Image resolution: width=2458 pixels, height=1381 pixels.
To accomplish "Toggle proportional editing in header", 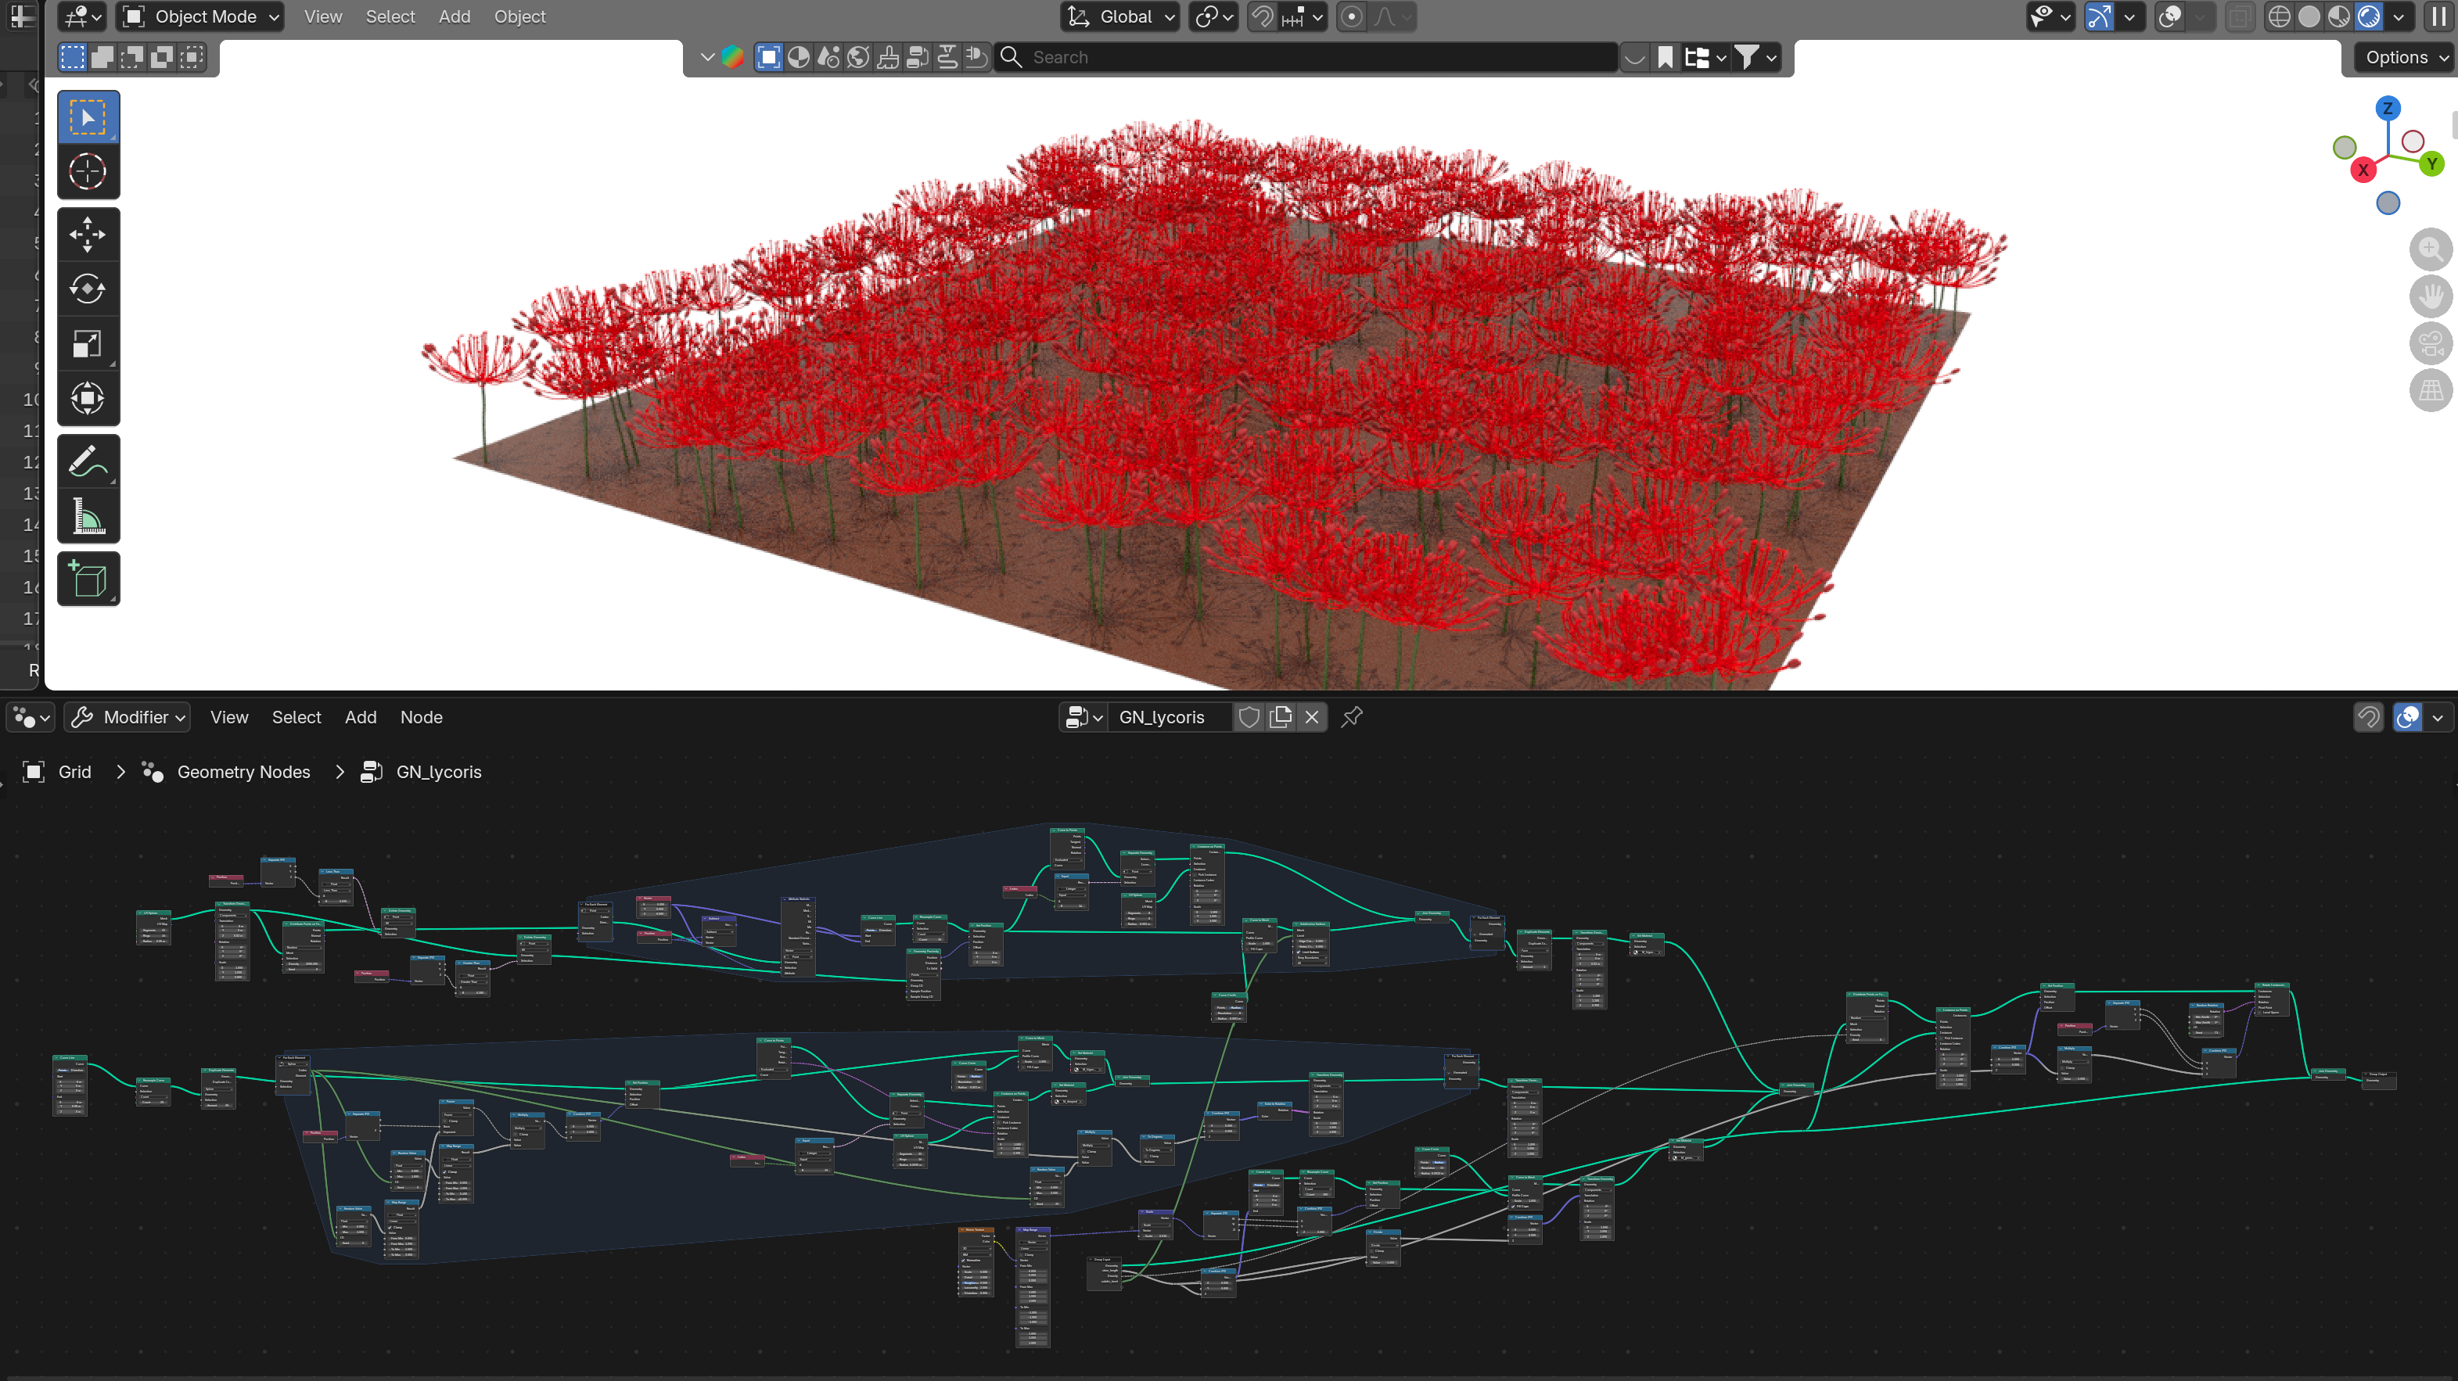I will 1351,16.
